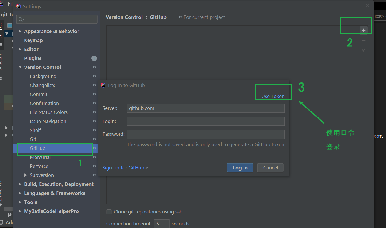Close the Log In to GitHub dialog
Viewport: 386px width, 228px height.
[x=282, y=84]
